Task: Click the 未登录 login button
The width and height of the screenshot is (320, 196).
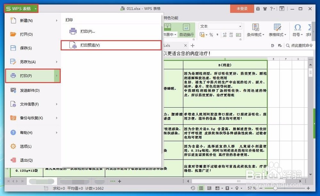Action: pos(242,9)
